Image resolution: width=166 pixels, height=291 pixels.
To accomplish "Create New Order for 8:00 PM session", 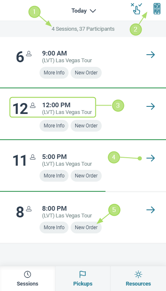I will pyautogui.click(x=86, y=228).
